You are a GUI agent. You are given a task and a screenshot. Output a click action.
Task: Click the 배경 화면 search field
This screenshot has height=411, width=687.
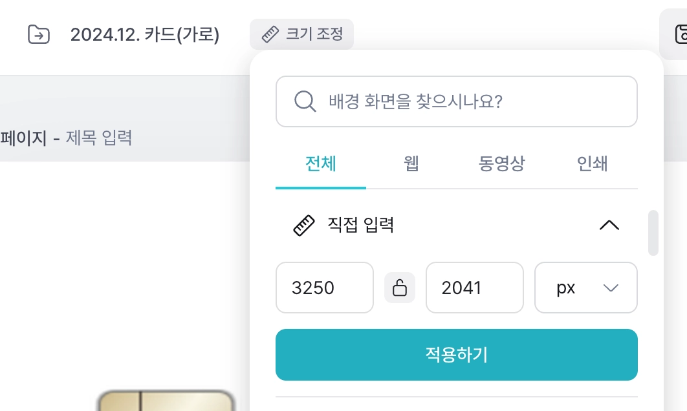466,101
